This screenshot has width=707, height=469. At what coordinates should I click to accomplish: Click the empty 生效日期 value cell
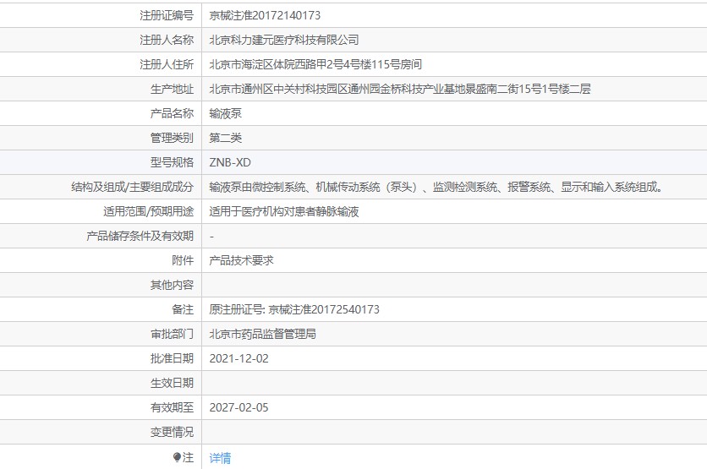pyautogui.click(x=453, y=383)
